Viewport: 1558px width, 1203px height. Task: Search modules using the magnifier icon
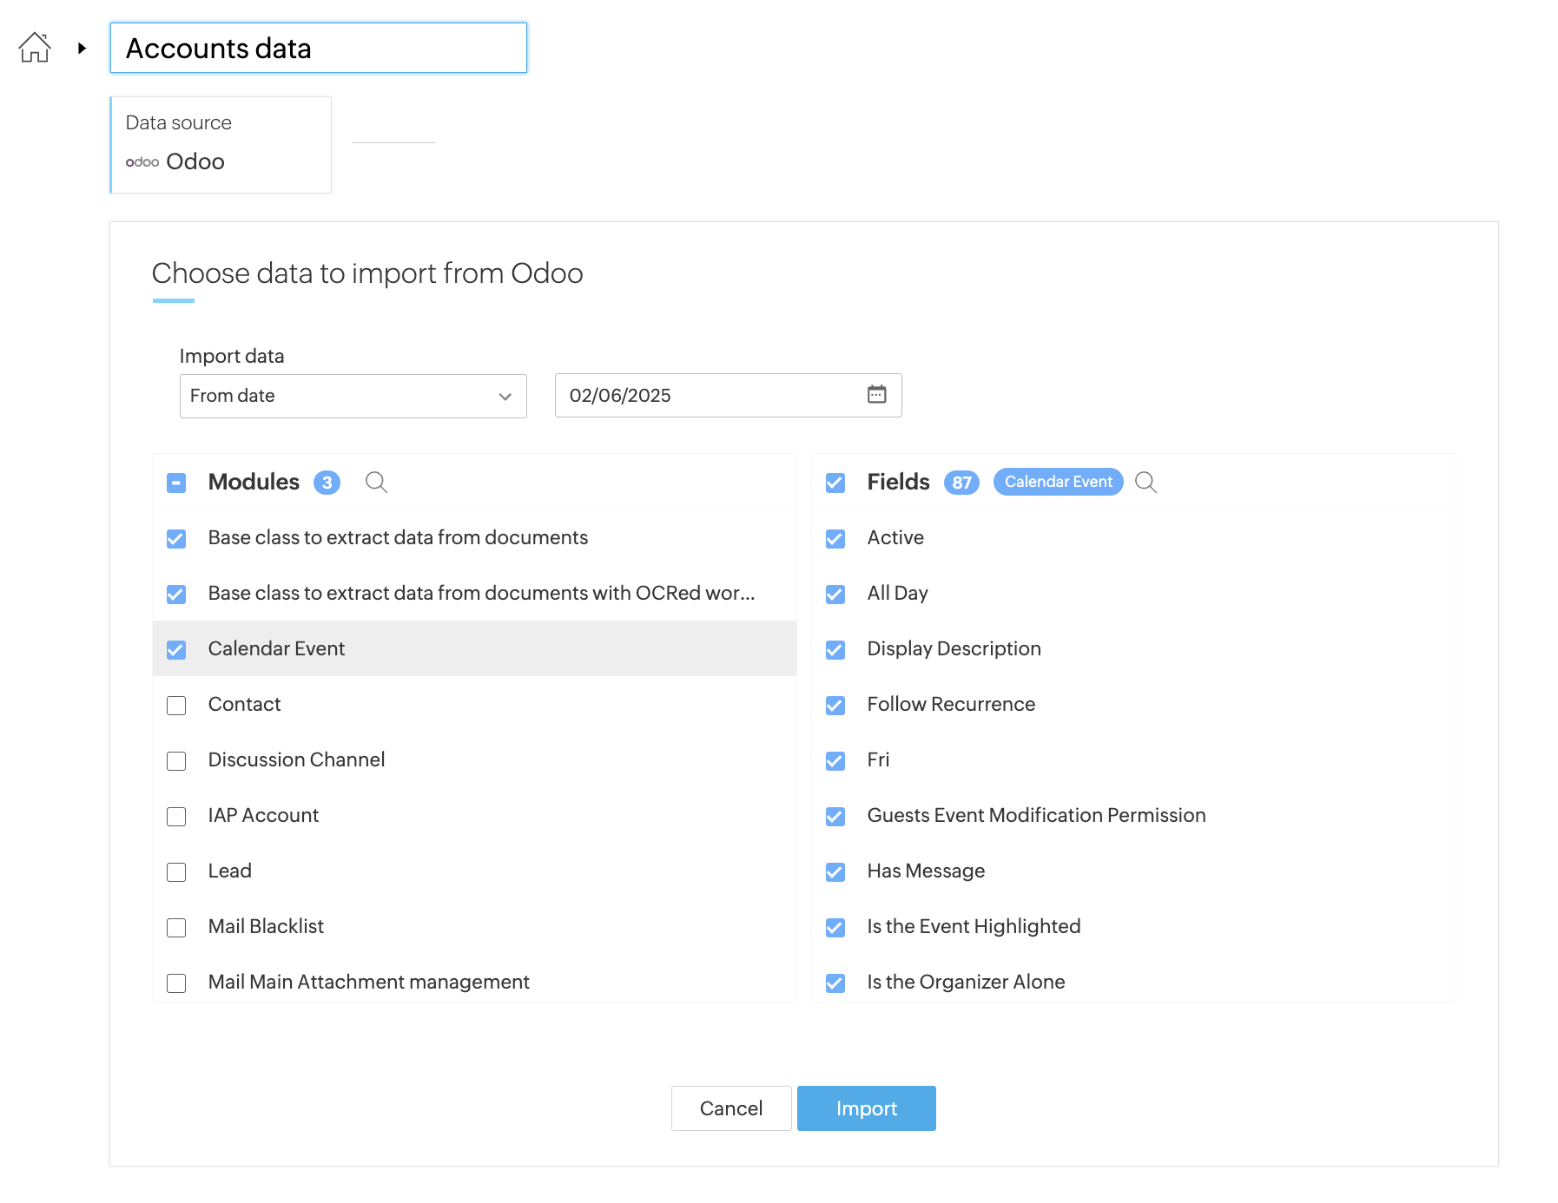tap(376, 482)
